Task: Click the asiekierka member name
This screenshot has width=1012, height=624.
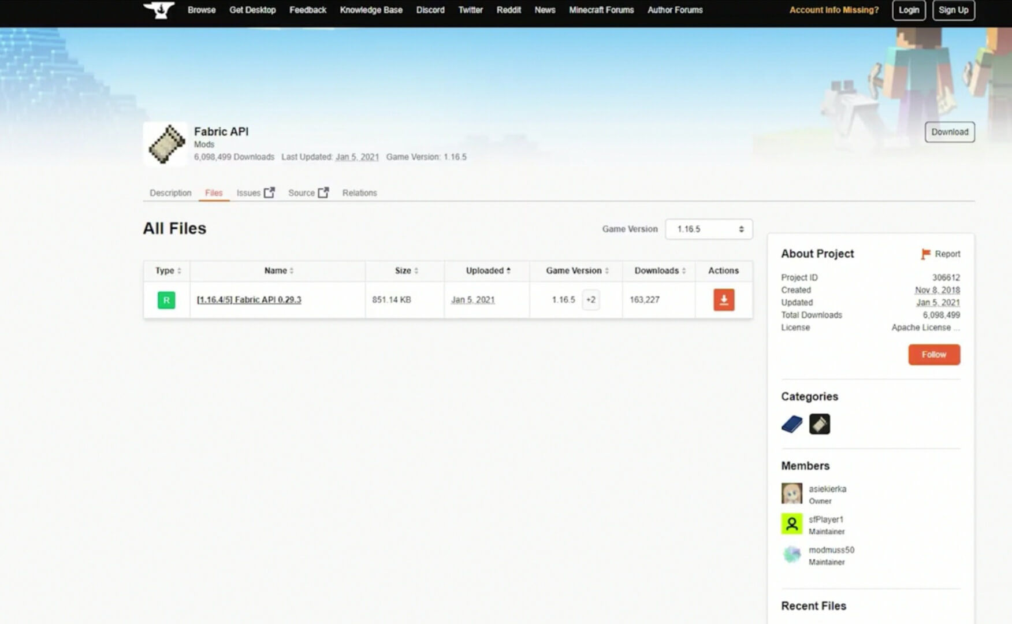Action: coord(827,489)
